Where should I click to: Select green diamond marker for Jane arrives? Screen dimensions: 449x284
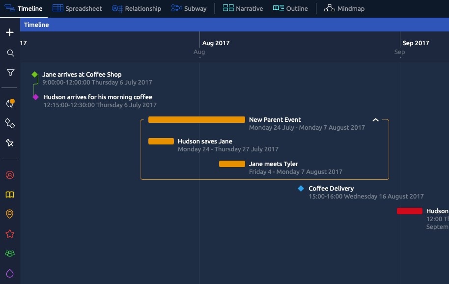[x=35, y=74]
